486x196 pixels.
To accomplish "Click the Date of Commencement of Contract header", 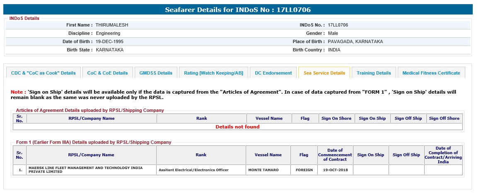I will click(x=335, y=155).
